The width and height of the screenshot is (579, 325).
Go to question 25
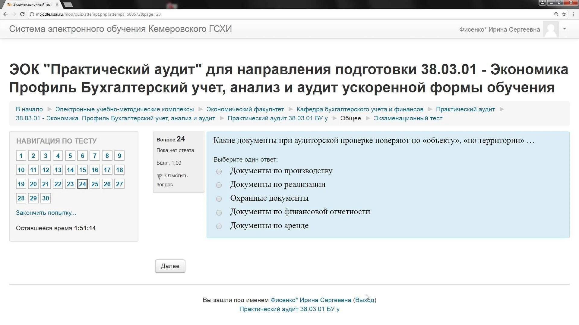[x=95, y=184]
